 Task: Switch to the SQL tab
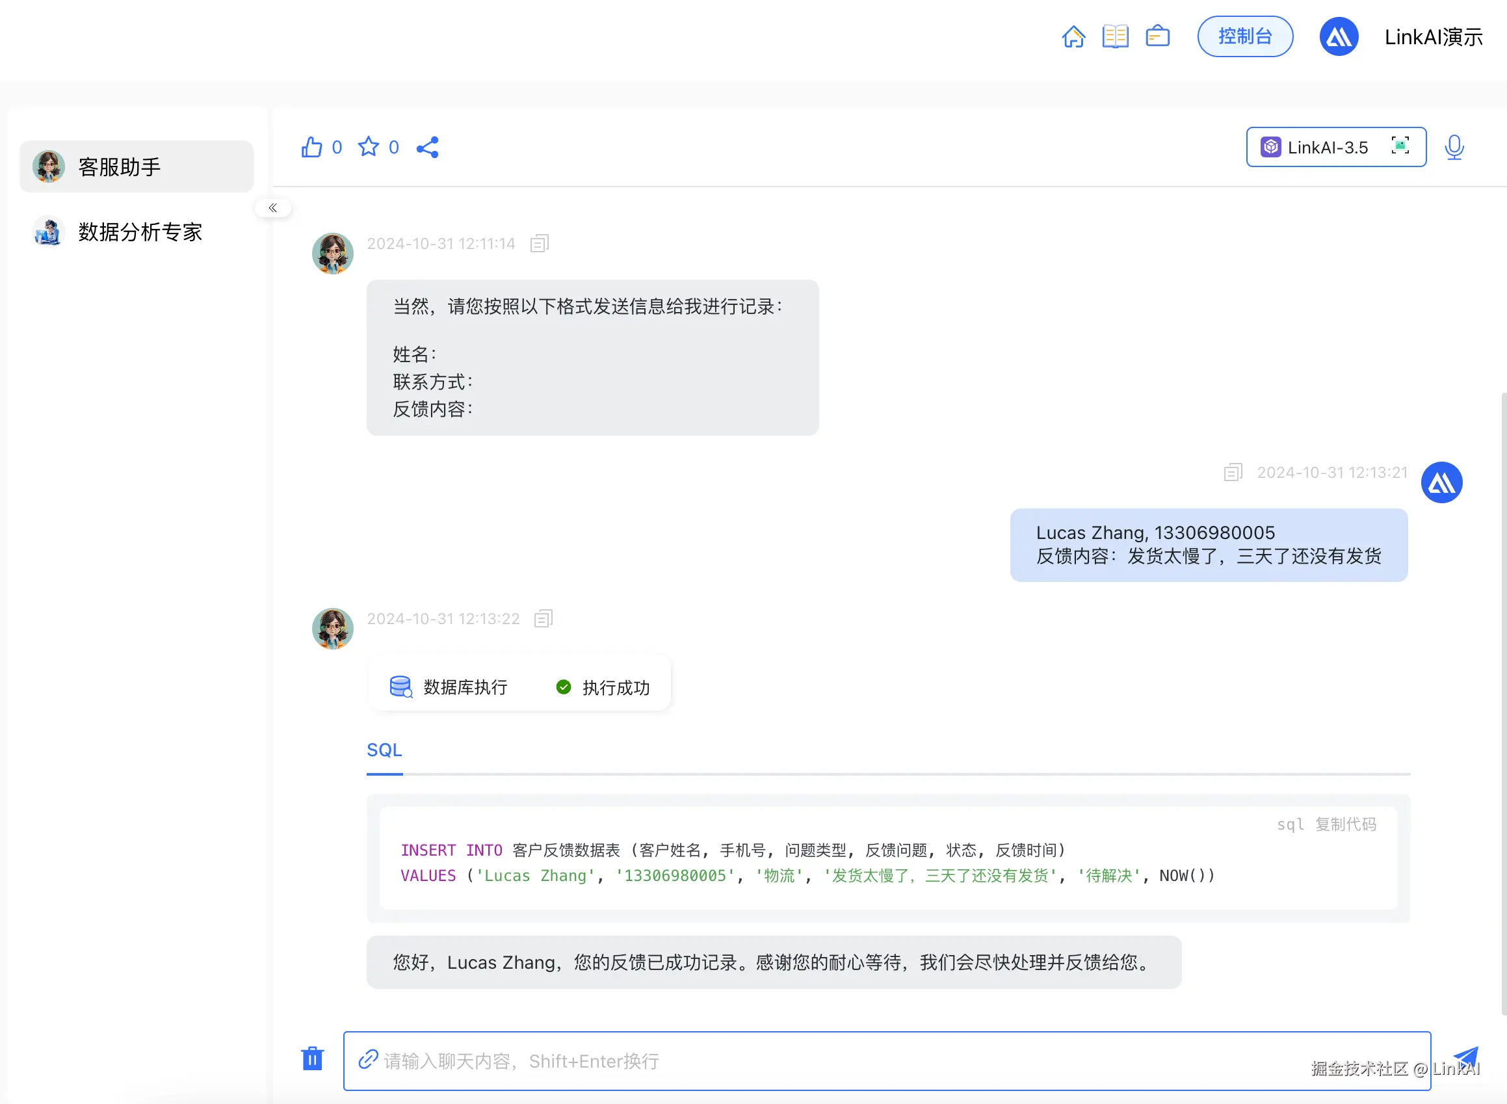[384, 750]
